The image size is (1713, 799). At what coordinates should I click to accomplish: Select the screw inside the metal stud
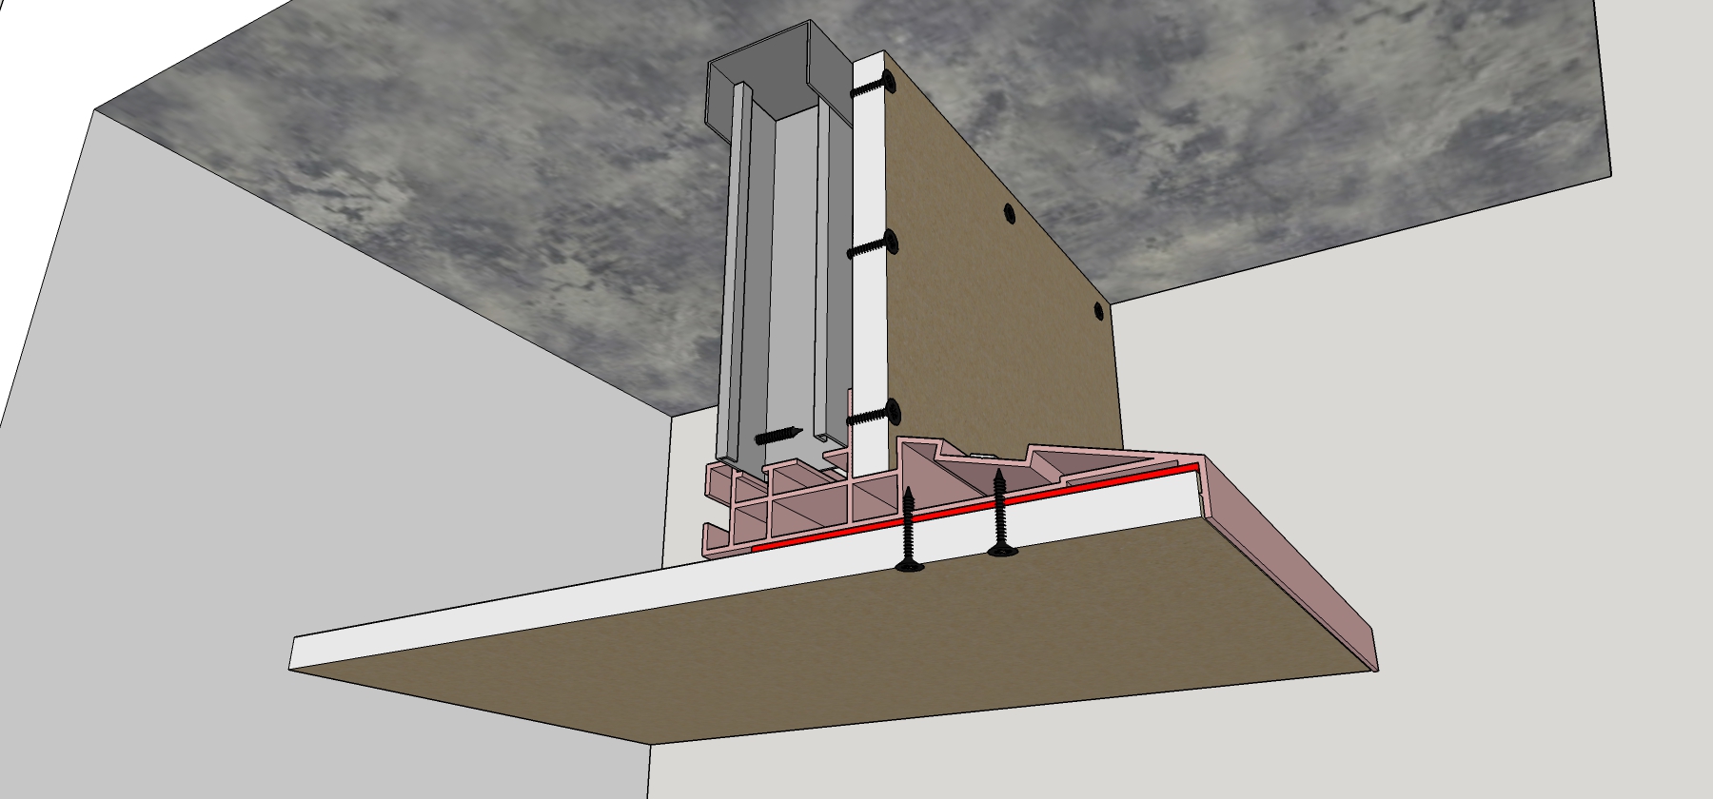click(778, 437)
